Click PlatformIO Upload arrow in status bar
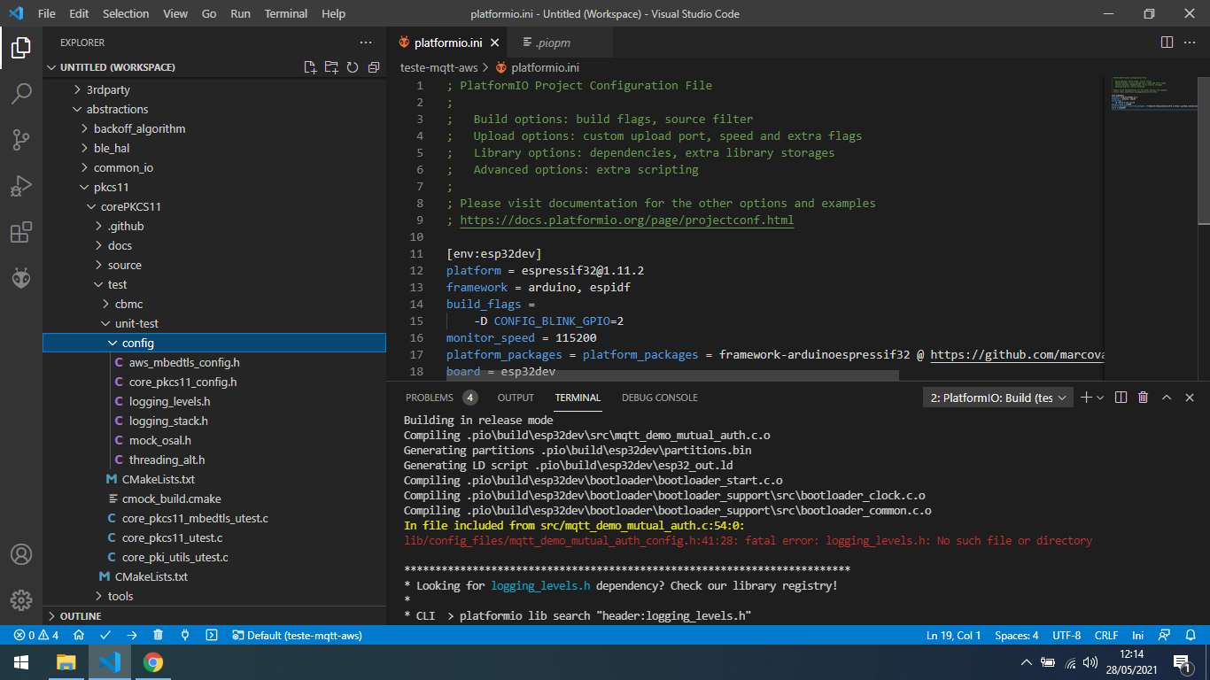 click(x=132, y=635)
